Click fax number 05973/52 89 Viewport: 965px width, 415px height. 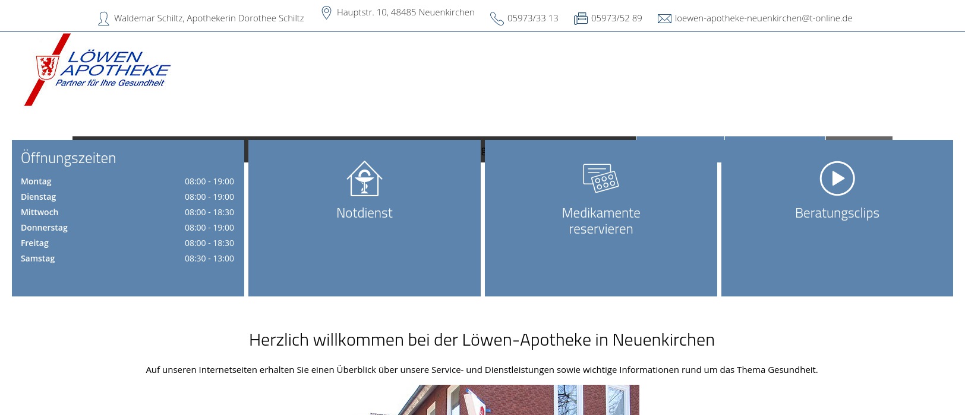(x=617, y=18)
